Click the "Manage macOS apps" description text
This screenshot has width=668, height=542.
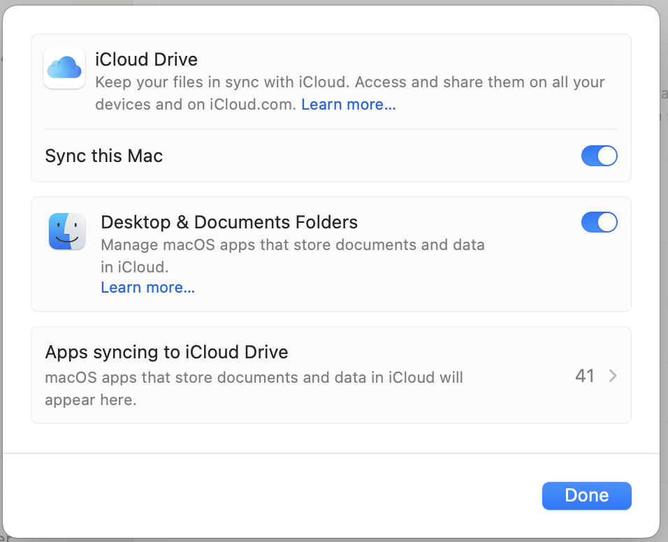[292, 245]
